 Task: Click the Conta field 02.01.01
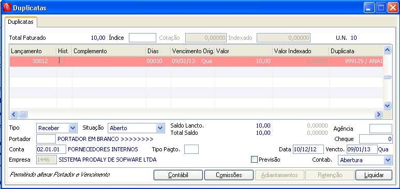pyautogui.click(x=51, y=149)
